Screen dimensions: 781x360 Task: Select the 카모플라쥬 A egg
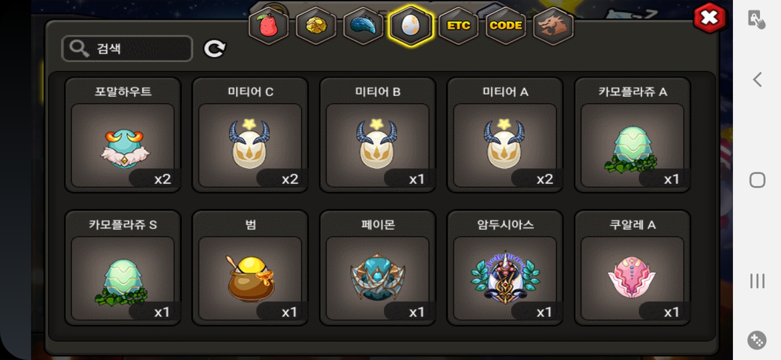(632, 135)
